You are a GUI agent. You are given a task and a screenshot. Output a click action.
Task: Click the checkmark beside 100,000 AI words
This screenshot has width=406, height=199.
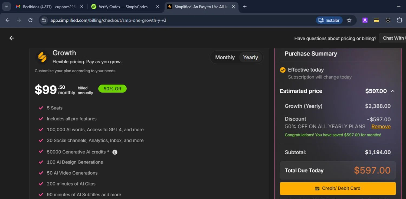(41, 130)
